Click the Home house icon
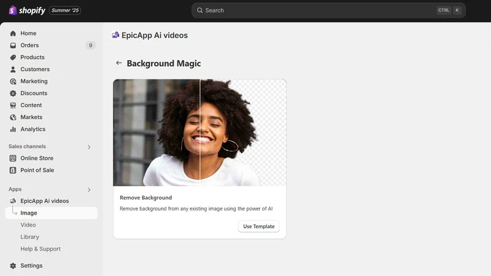The height and width of the screenshot is (276, 491). pos(13,33)
